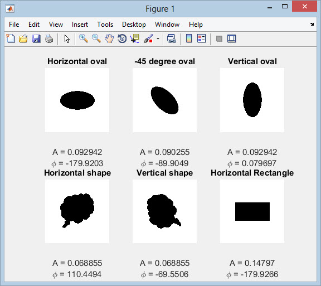Click the New Figure toolbar icon
This screenshot has width=321, height=286.
tap(11, 38)
